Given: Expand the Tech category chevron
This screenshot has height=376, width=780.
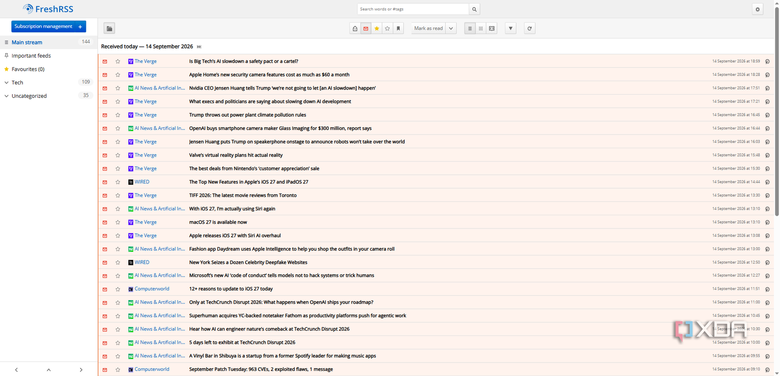Looking at the screenshot, I should (x=6, y=83).
